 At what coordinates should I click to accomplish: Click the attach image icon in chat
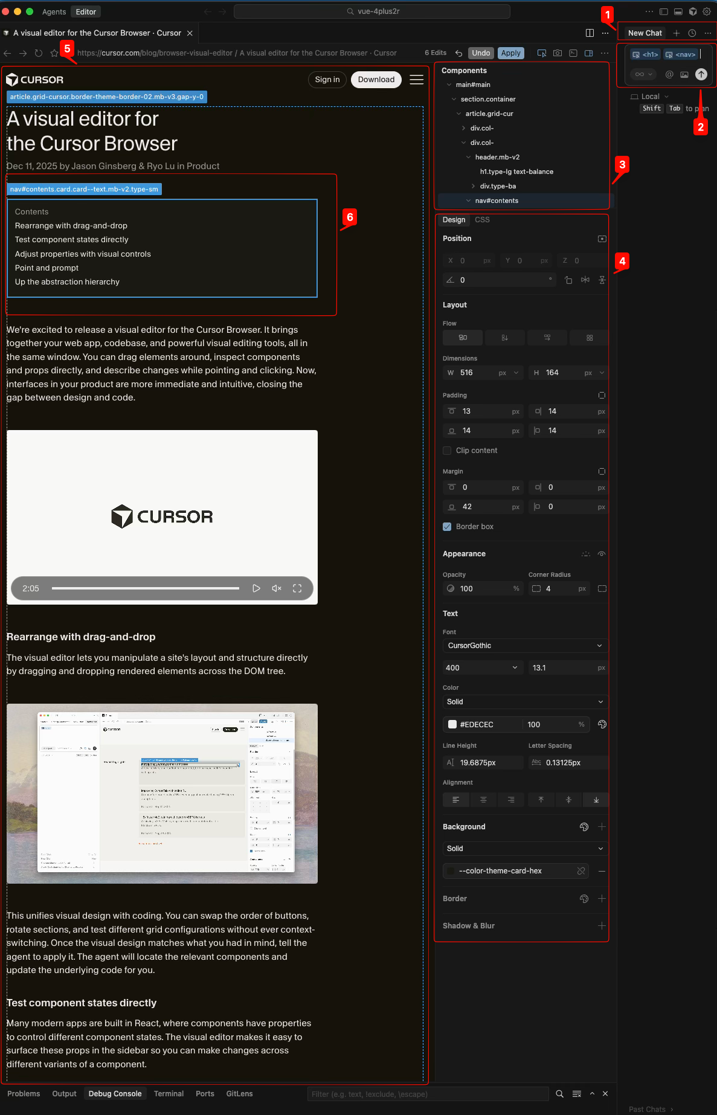684,74
